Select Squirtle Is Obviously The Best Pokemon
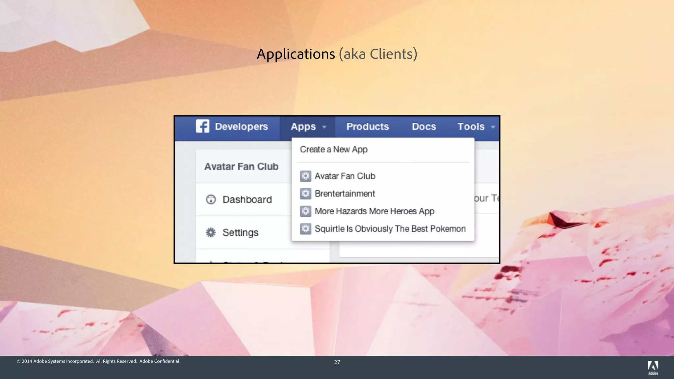674x379 pixels. [x=390, y=229]
